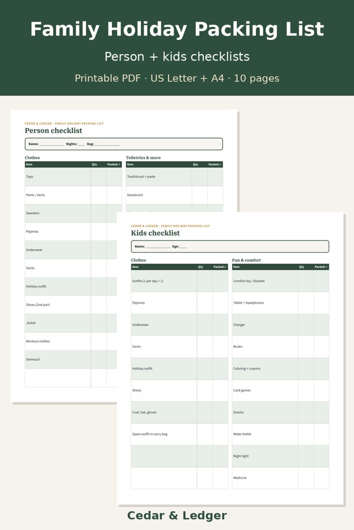Image resolution: width=354 pixels, height=530 pixels.
Task: Click the 'Charger' row
Action: (x=281, y=325)
